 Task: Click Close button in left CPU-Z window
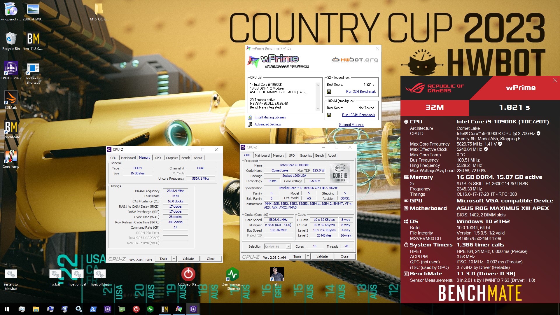211,259
